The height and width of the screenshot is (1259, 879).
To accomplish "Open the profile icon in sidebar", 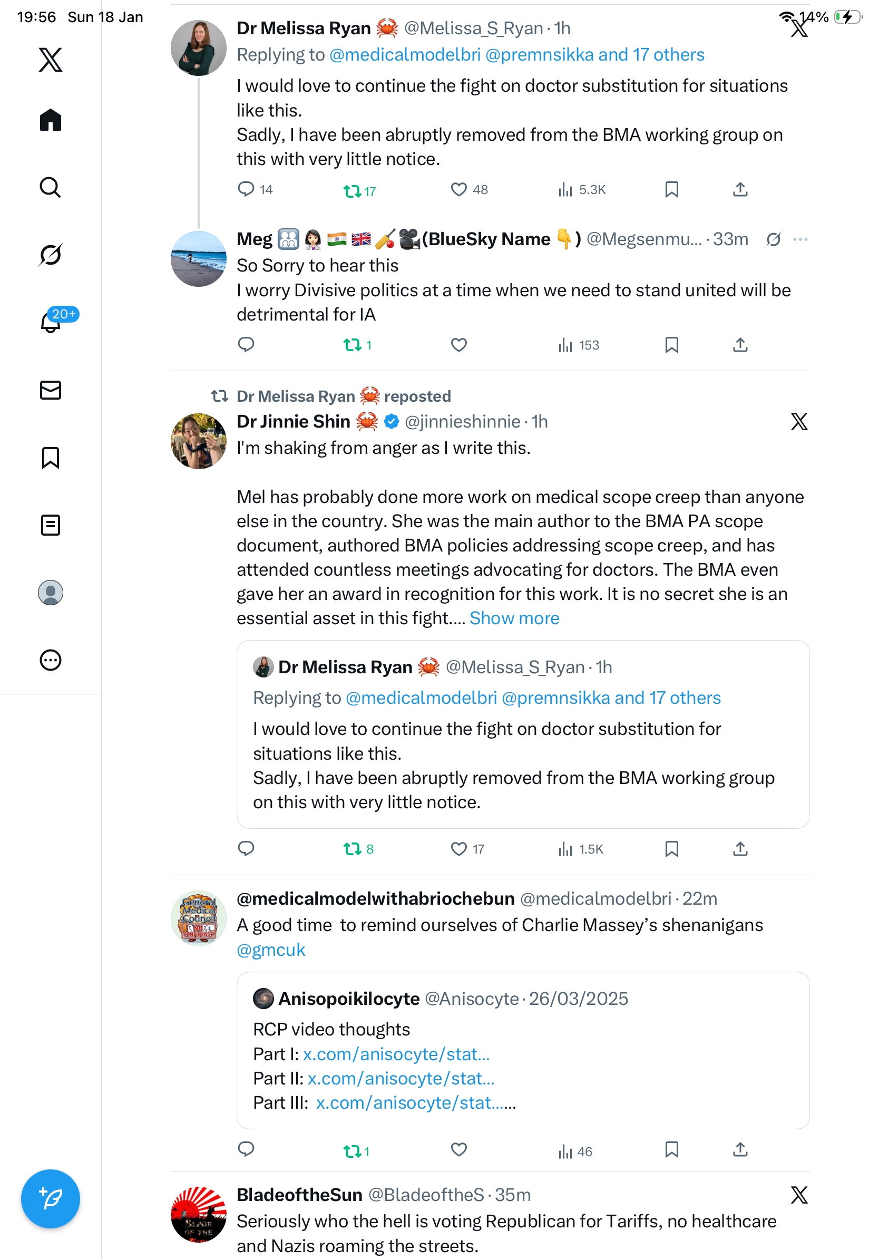I will (x=51, y=592).
